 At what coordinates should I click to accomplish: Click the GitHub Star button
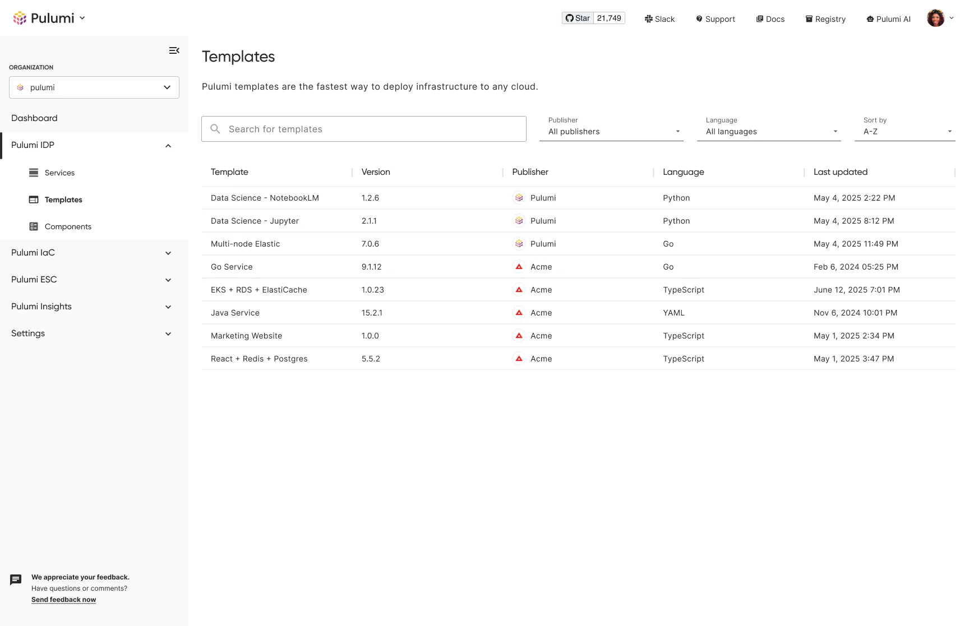(x=578, y=18)
